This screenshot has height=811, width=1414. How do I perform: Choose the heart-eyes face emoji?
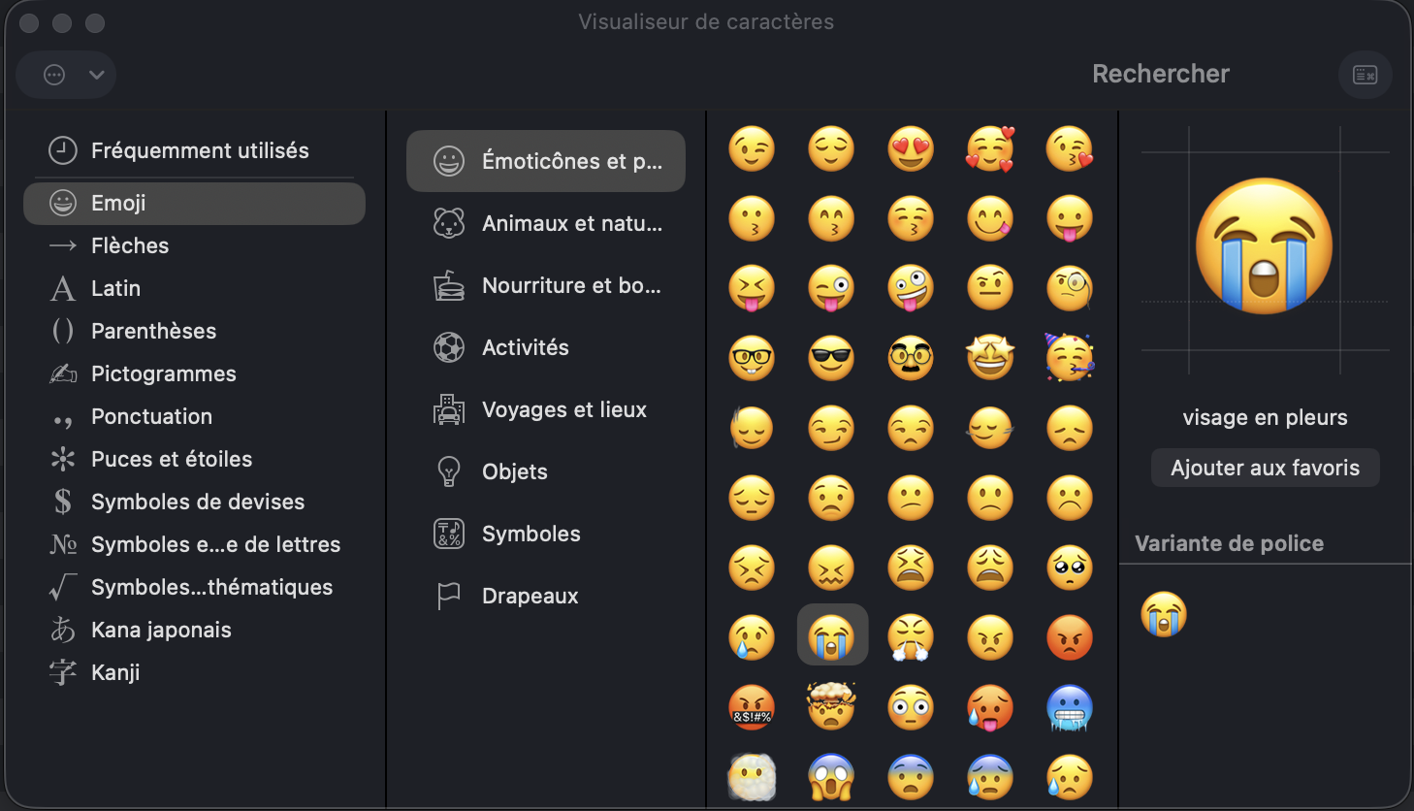911,149
